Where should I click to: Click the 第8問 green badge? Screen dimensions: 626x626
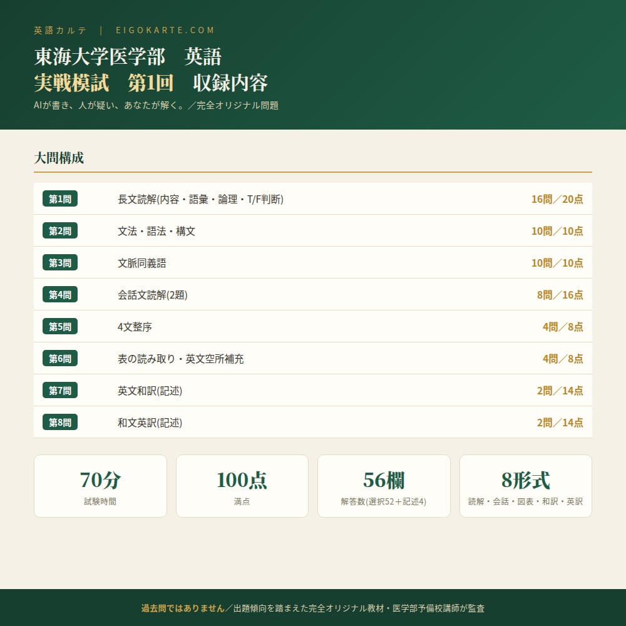[x=60, y=423]
